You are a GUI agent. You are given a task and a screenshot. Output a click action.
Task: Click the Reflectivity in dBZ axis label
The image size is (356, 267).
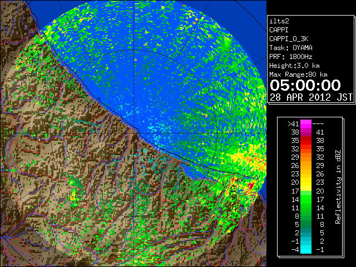click(x=338, y=187)
